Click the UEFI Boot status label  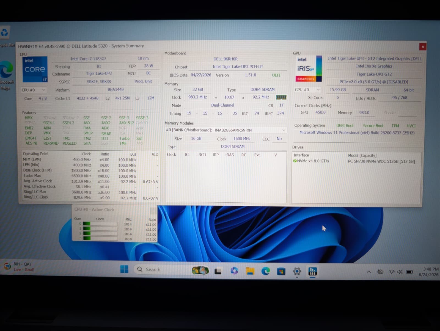point(345,125)
